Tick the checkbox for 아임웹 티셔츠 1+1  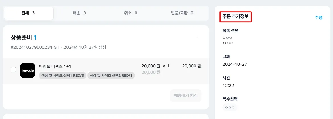pos(13,70)
